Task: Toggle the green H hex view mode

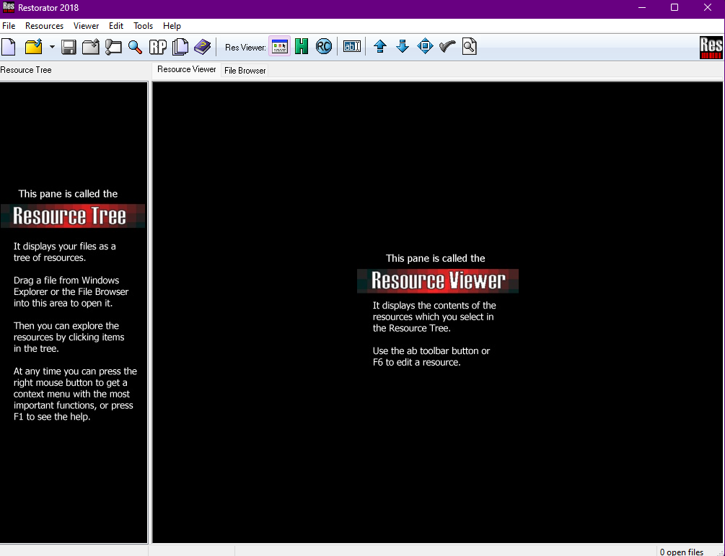Action: pyautogui.click(x=302, y=46)
